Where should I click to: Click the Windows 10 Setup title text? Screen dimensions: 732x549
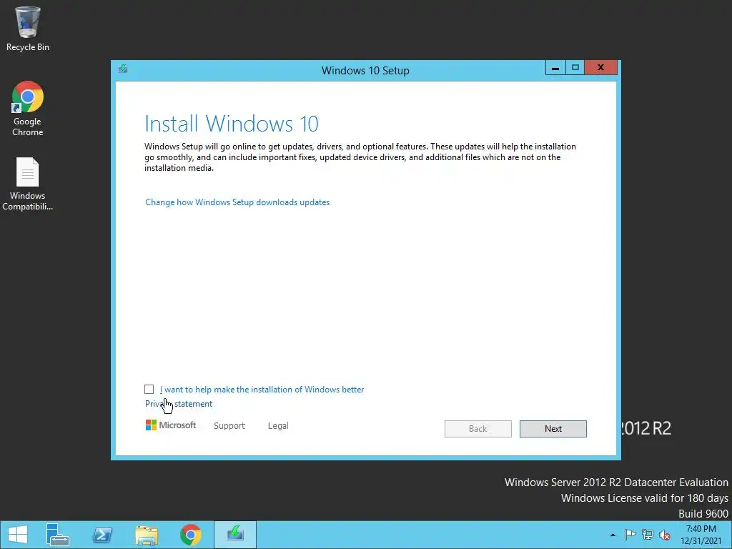365,71
